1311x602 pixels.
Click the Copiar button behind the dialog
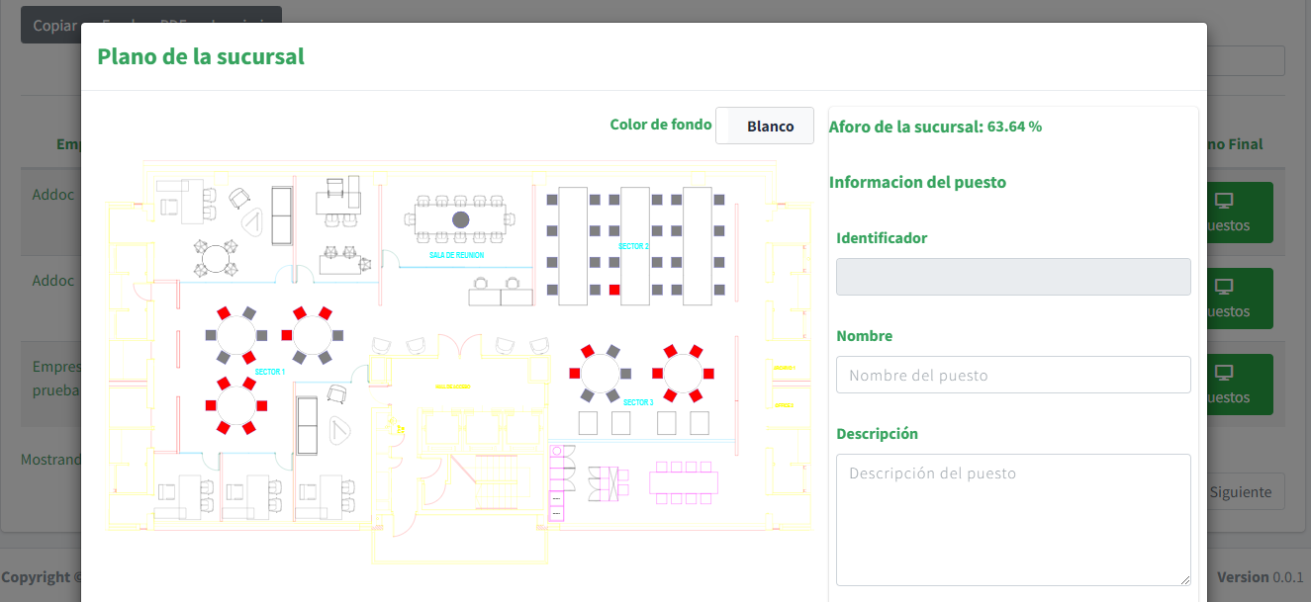(x=54, y=25)
